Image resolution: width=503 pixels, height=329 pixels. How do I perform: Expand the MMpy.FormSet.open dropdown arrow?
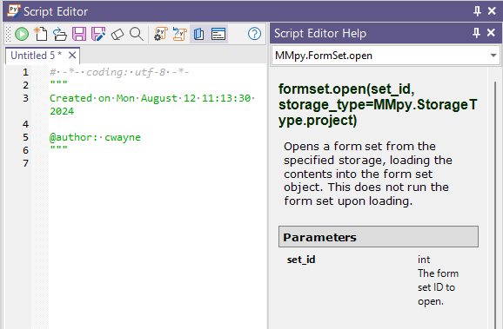coord(493,56)
